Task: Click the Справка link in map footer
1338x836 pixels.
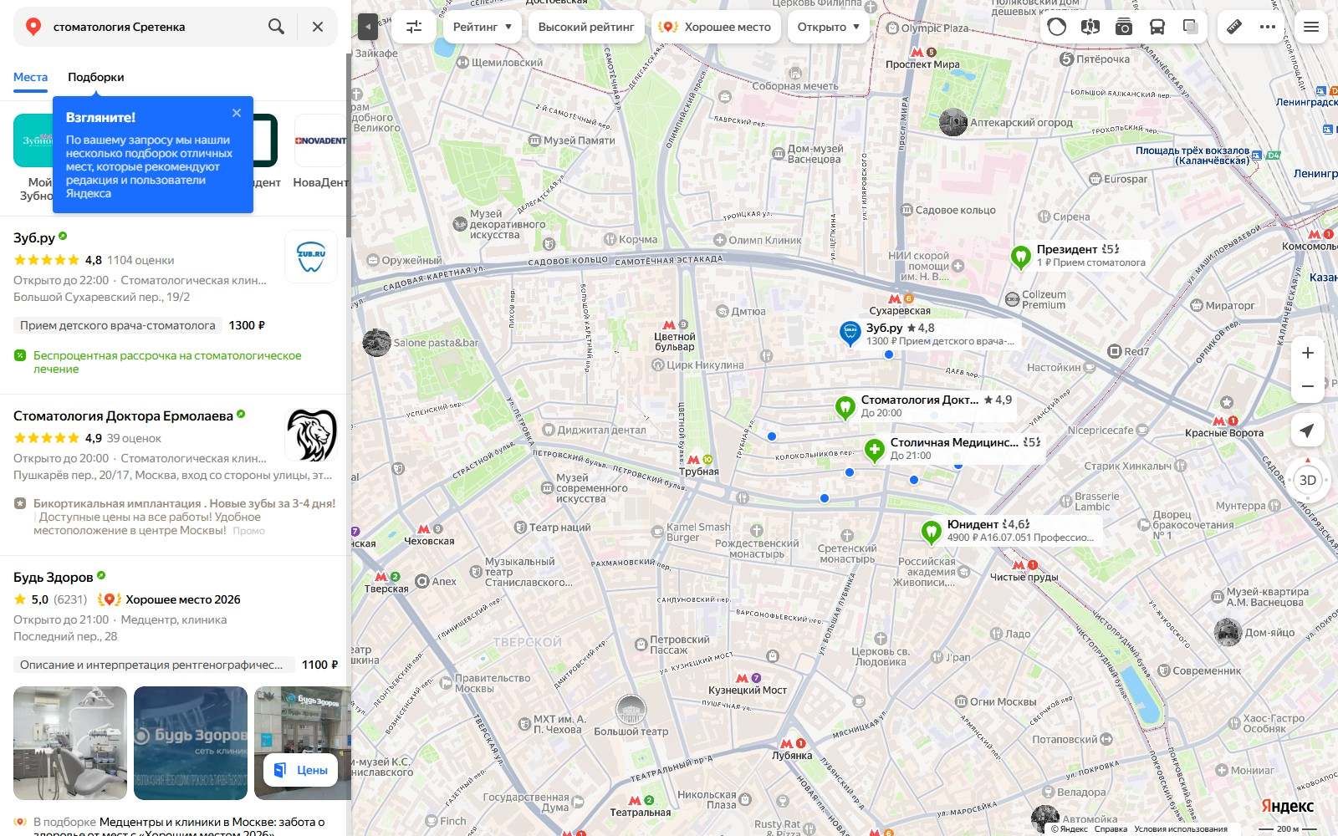Action: 1111,829
